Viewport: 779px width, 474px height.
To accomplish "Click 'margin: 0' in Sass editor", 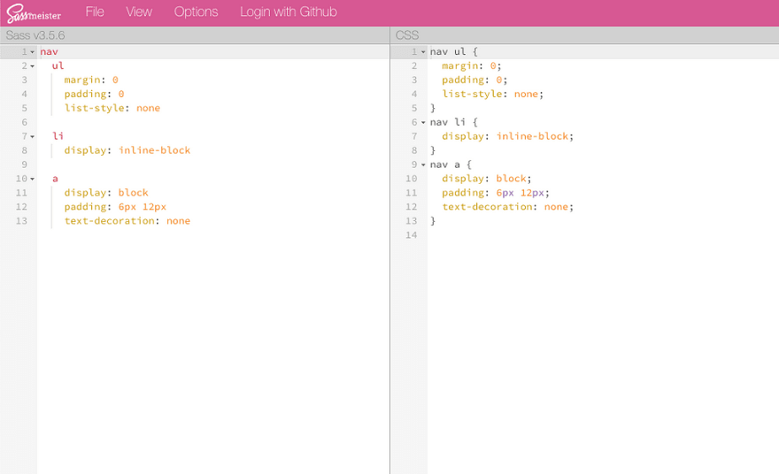I will coord(91,80).
